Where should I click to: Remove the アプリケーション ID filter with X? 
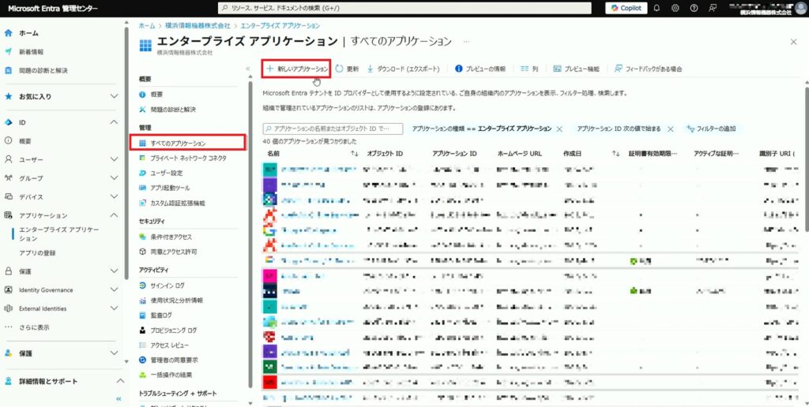(670, 129)
